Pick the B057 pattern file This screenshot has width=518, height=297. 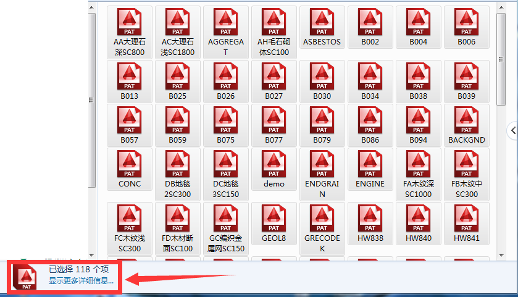(130, 125)
